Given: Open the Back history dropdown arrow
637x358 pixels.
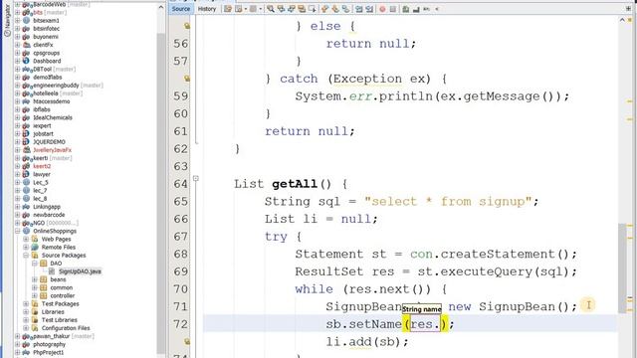Looking at the screenshot, I should pos(246,9).
